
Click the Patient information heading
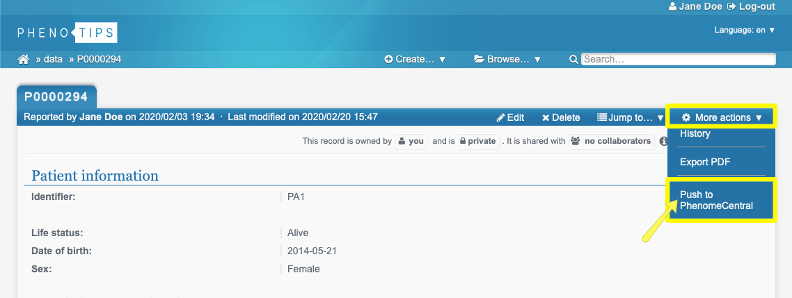pos(95,176)
